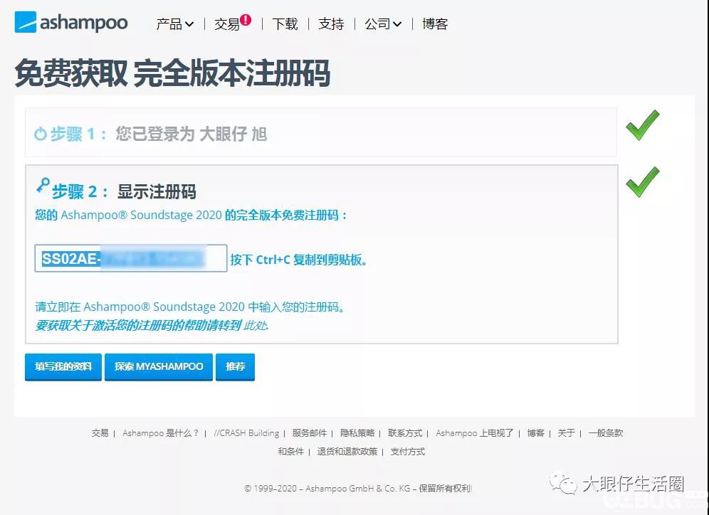
Task: Open the 支持 menu item
Action: pyautogui.click(x=332, y=24)
